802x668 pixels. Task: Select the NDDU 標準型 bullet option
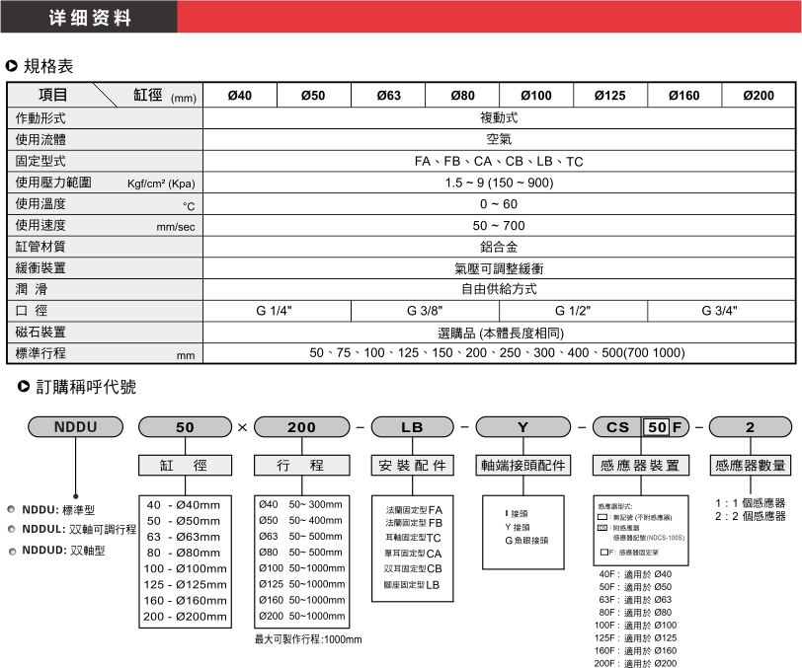click(11, 509)
